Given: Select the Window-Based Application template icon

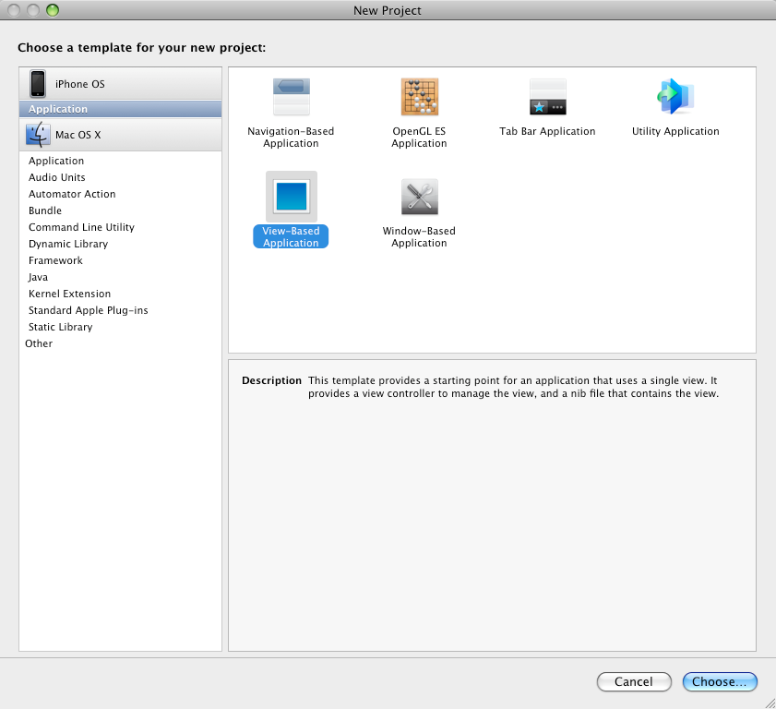Looking at the screenshot, I should [419, 197].
